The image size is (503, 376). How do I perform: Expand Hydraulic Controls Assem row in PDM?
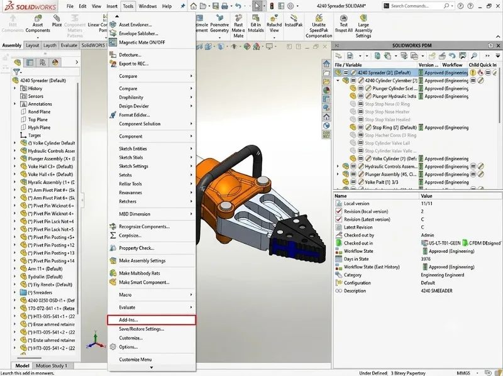click(x=338, y=166)
